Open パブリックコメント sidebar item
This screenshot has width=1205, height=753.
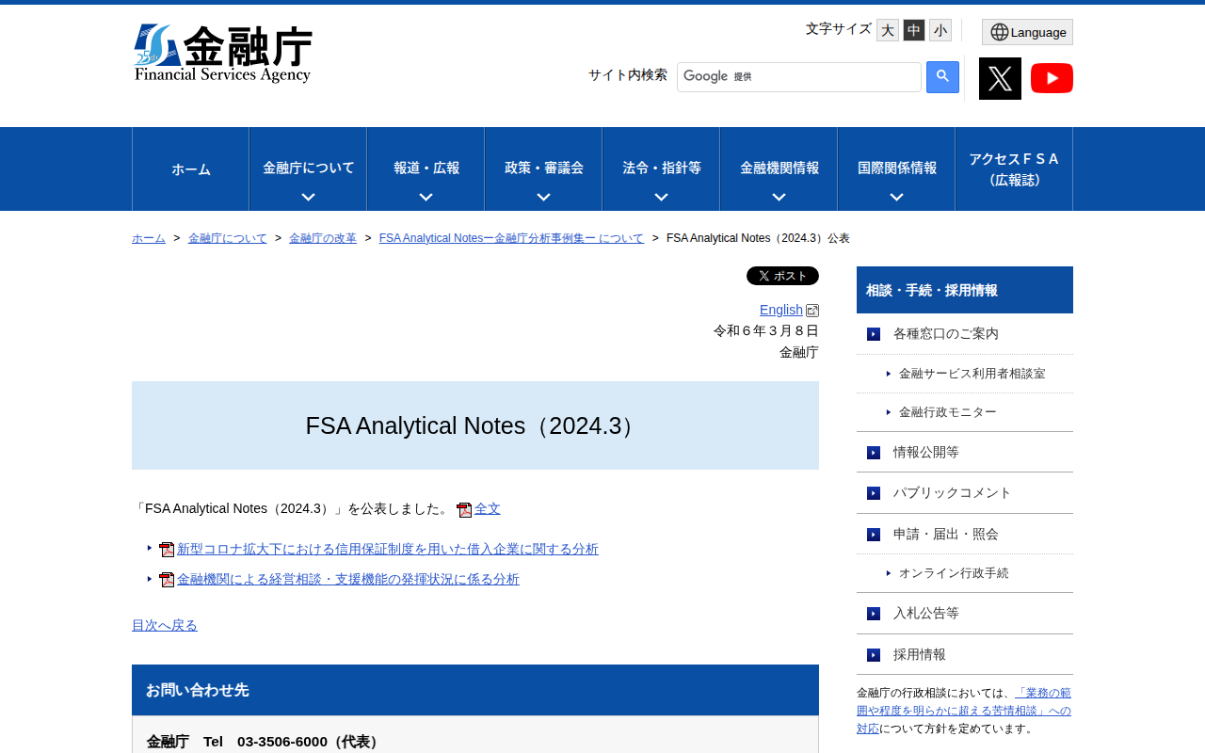[x=965, y=493]
